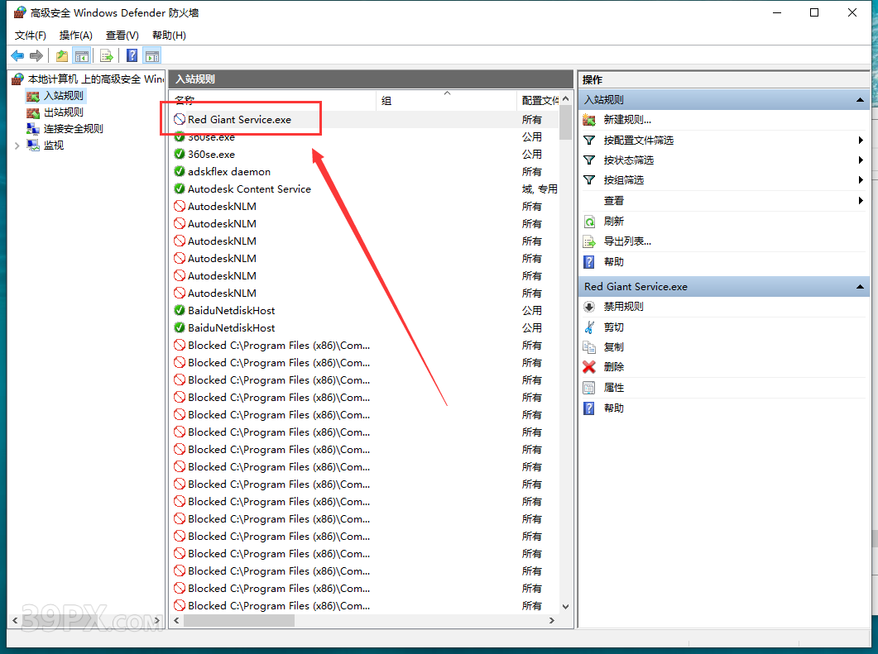Click 剪切 in the actions pane
Image resolution: width=878 pixels, height=654 pixels.
click(613, 327)
